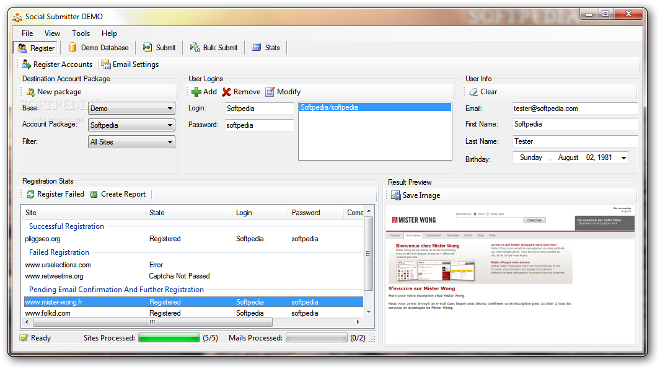The image size is (660, 369).
Task: Click the Modify pencil icon
Action: point(270,92)
